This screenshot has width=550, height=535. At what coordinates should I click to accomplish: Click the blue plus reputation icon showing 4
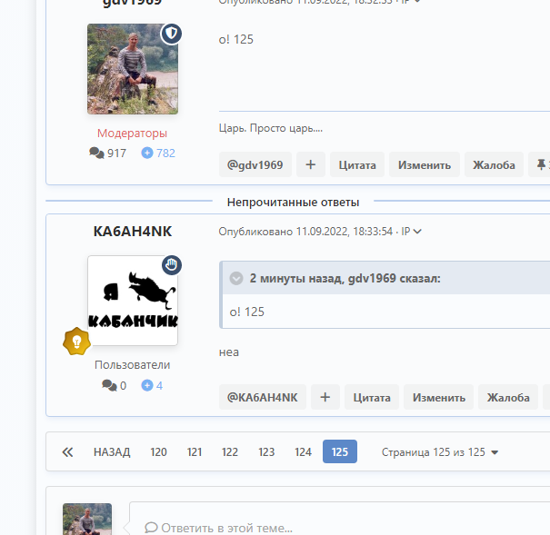pos(147,385)
